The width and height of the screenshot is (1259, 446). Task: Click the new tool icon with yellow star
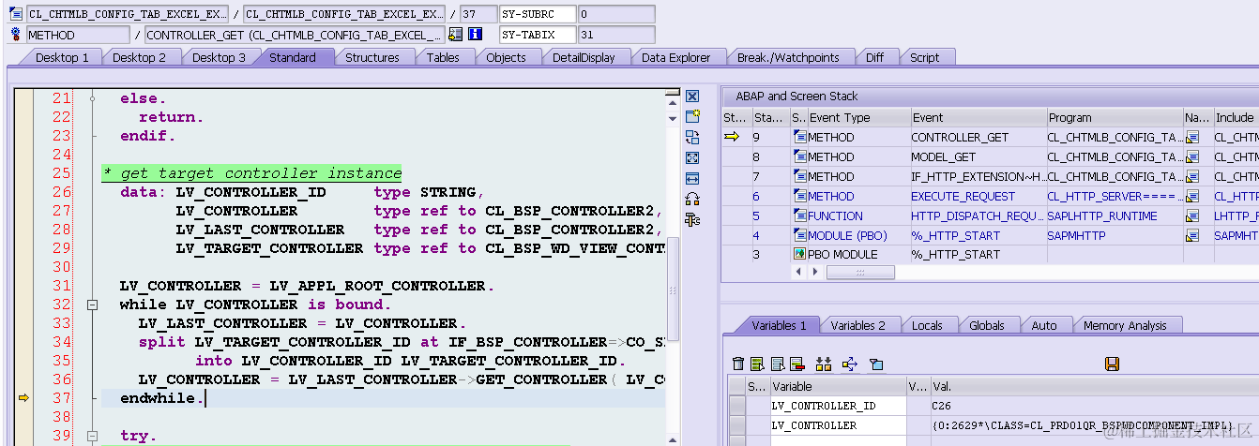[692, 116]
